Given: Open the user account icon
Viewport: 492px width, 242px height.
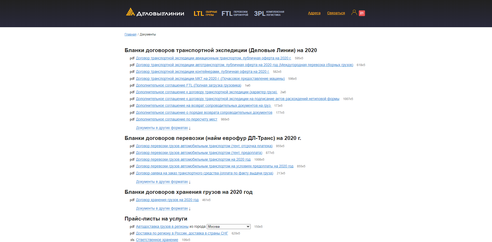Looking at the screenshot, I should point(354,12).
